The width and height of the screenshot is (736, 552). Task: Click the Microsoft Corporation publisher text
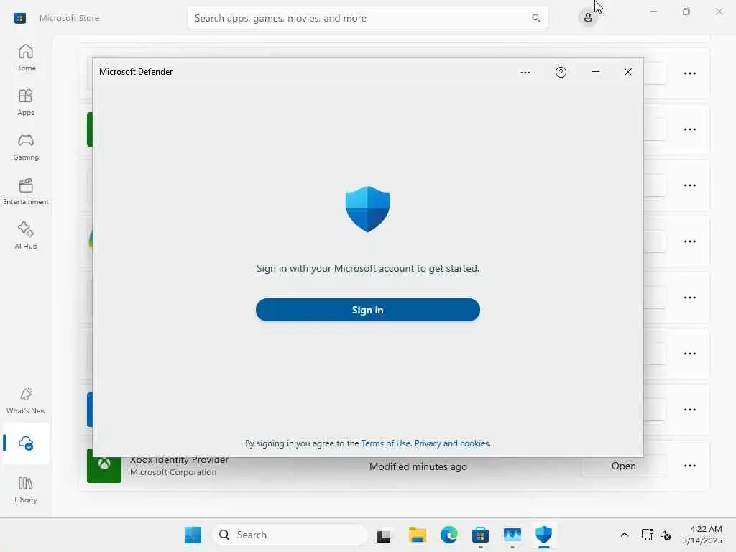pyautogui.click(x=173, y=472)
